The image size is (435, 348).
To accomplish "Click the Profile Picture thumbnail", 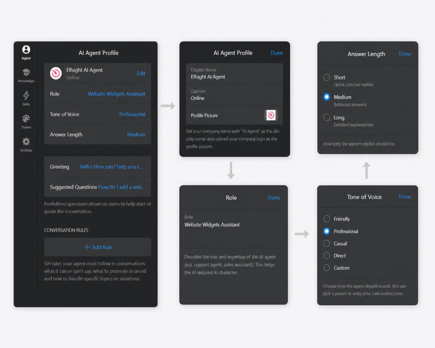I will 271,115.
